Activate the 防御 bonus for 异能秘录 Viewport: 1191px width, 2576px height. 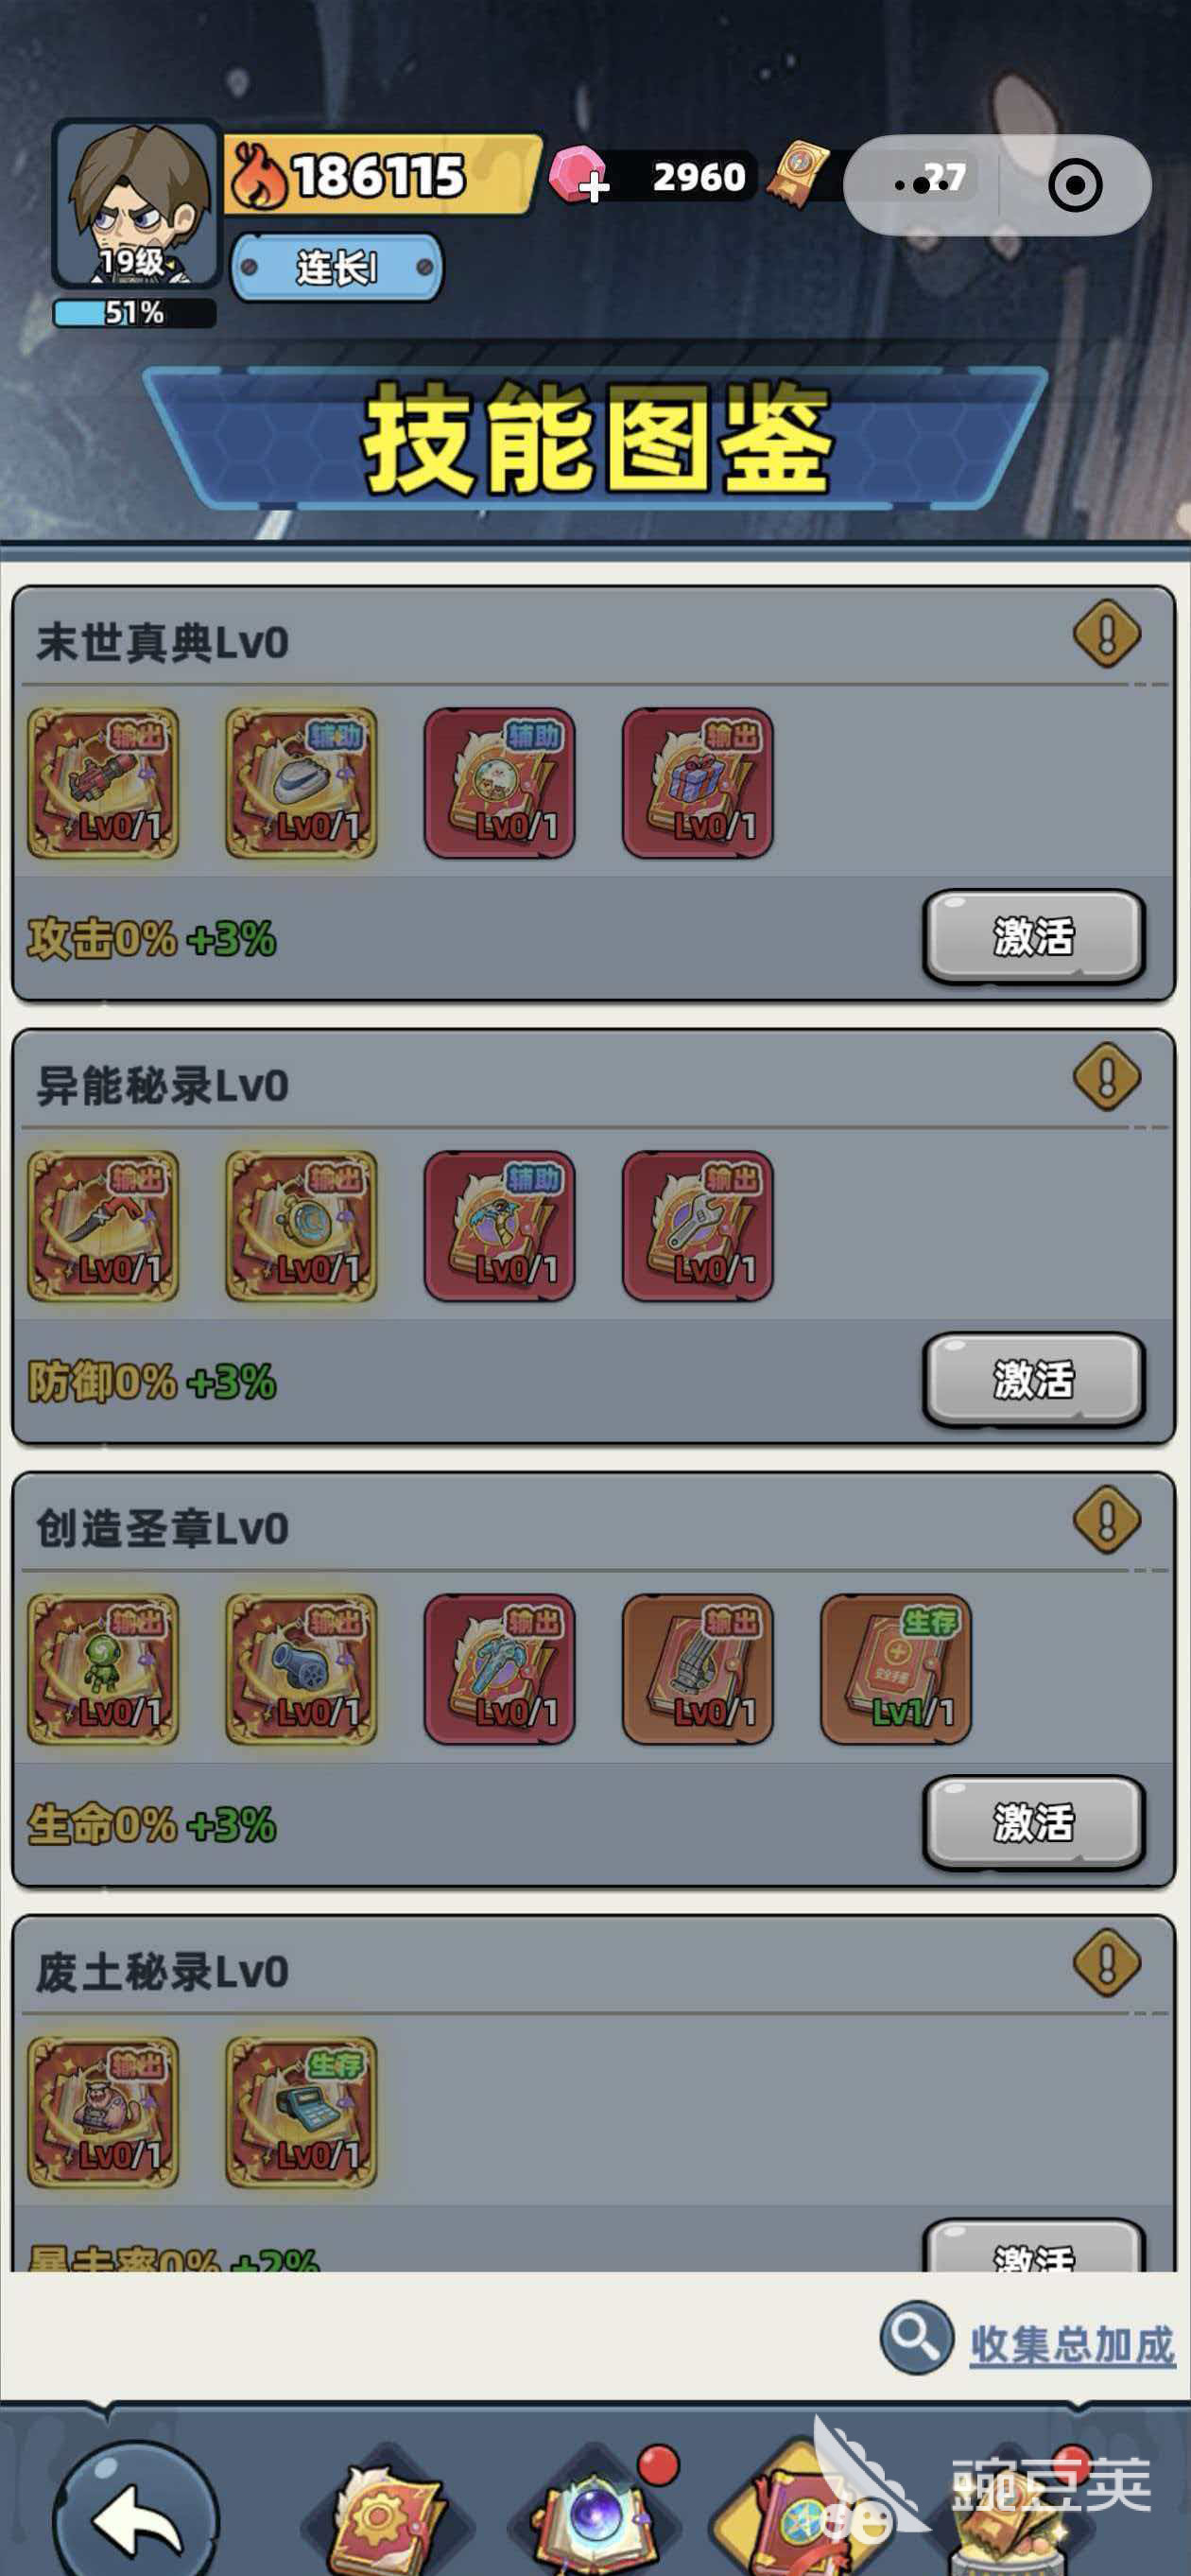click(1033, 1380)
